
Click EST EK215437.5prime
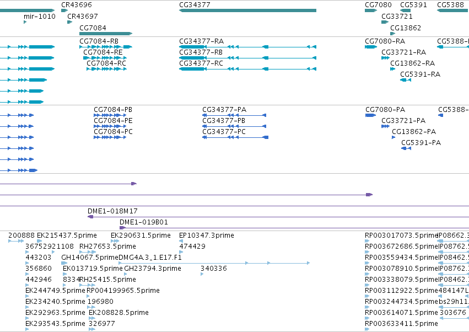(67, 235)
